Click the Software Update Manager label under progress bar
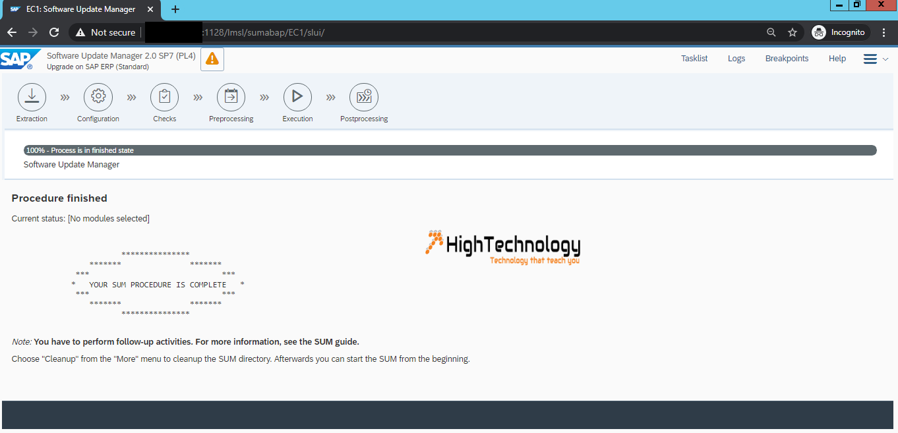The image size is (898, 433). [71, 165]
